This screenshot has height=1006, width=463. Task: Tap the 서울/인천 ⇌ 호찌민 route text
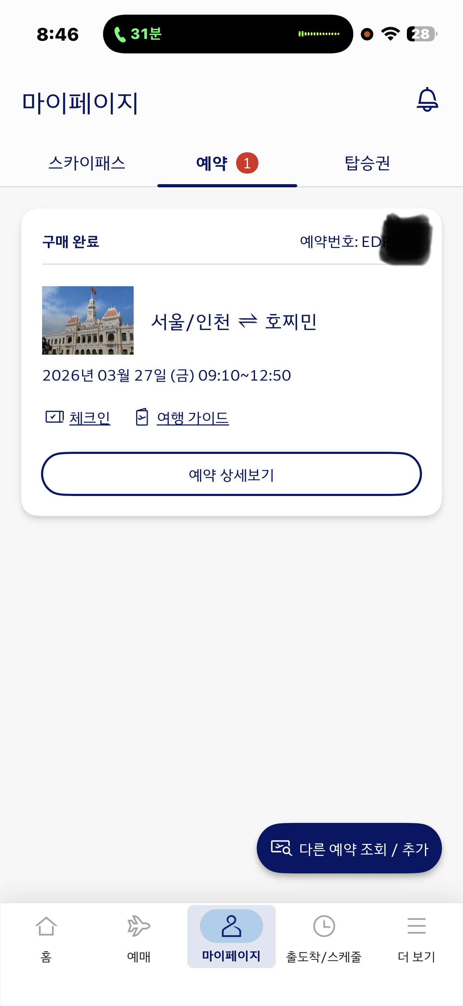tap(234, 322)
